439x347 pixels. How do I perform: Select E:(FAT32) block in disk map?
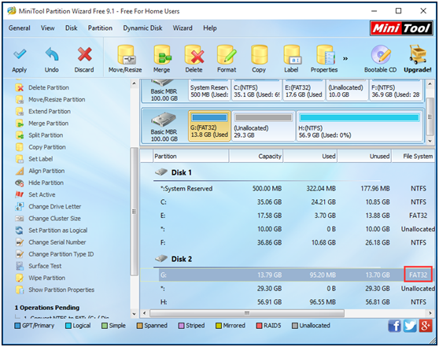click(x=304, y=90)
